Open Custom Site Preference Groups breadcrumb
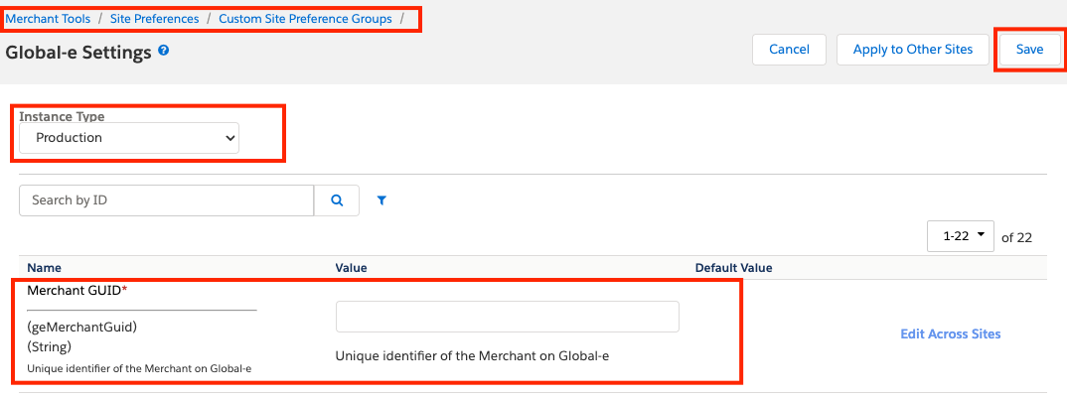Screen dimensions: 1067x397 click(305, 18)
